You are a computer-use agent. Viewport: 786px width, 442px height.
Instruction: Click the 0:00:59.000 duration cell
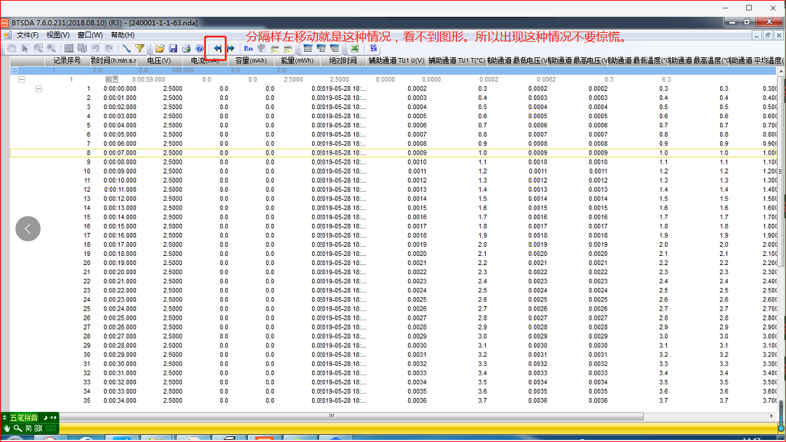148,79
